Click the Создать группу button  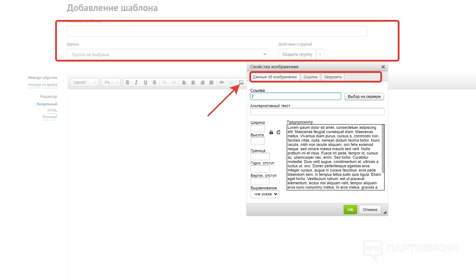click(297, 54)
